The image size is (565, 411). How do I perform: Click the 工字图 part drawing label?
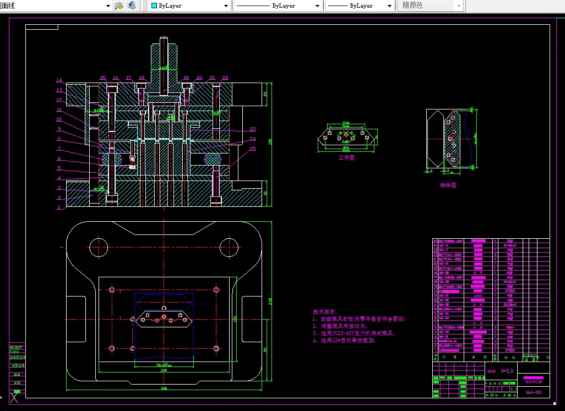click(346, 157)
